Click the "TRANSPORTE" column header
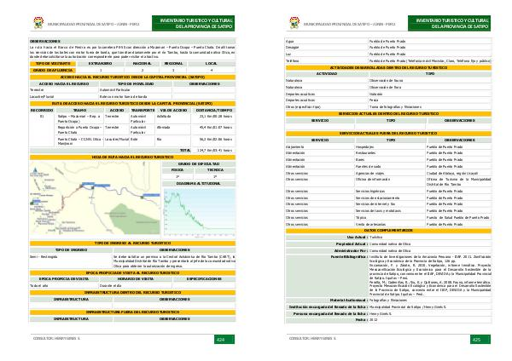 tap(143, 110)
